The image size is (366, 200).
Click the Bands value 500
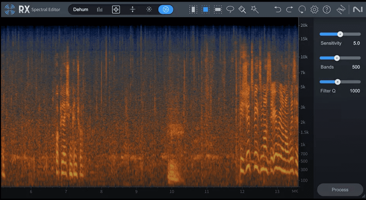356,67
